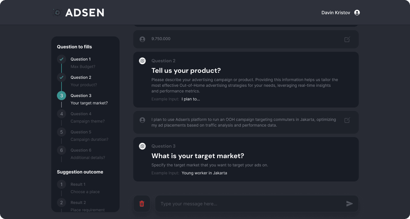Screen dimensions: 410x219
Task: Click the red trash delete button
Action: coord(142,204)
